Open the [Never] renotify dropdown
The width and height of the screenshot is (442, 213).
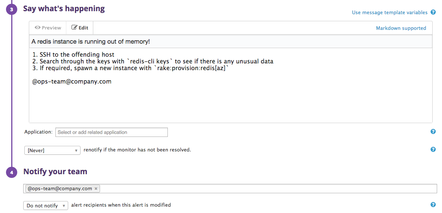(x=52, y=150)
